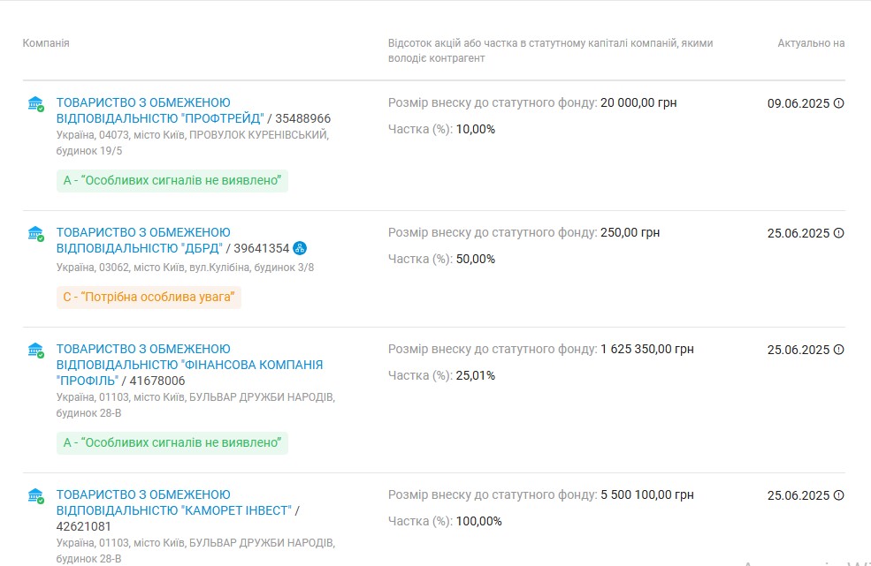Click the ФІНАНСОВА КОМПАНІЯ ПРОФІЛЬ building icon
Screen dimensions: 871x566
(35, 351)
